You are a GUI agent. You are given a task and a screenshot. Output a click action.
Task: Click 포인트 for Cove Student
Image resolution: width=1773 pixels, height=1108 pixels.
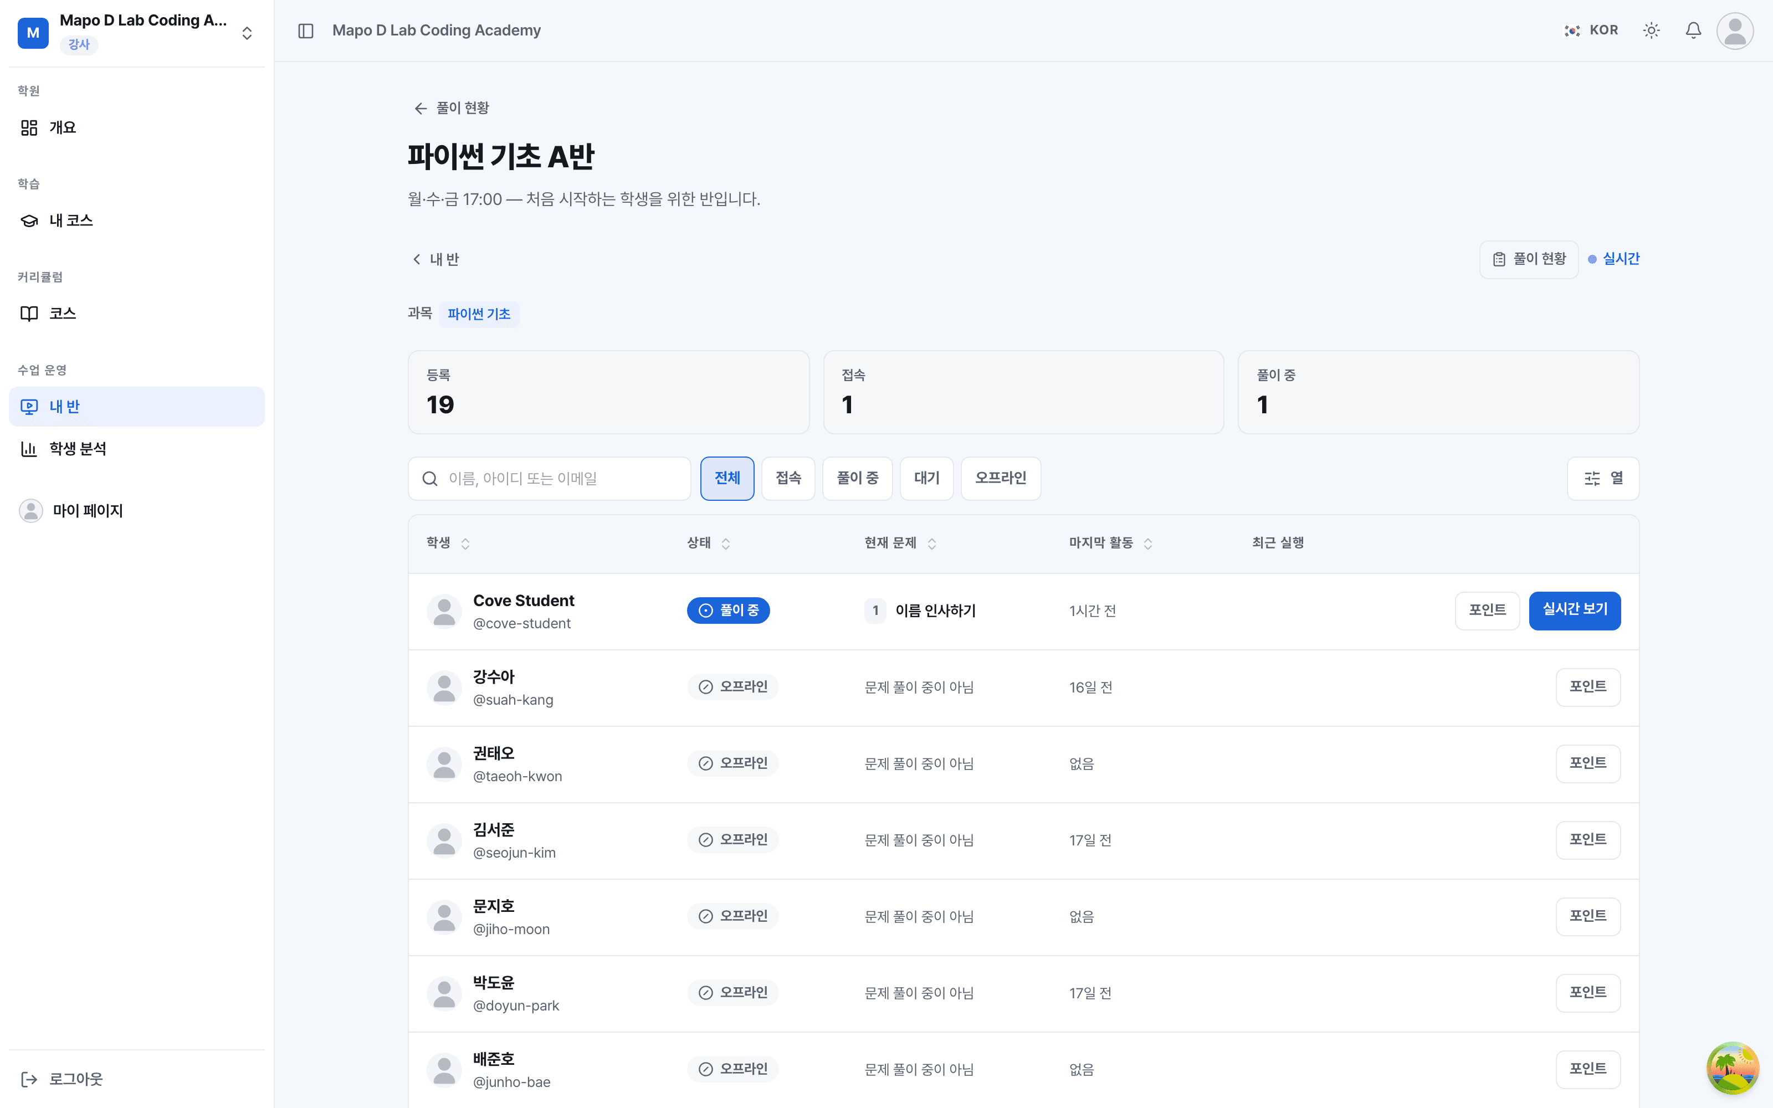coord(1487,611)
